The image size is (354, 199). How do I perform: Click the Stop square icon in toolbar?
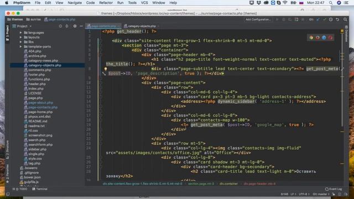click(x=303, y=20)
